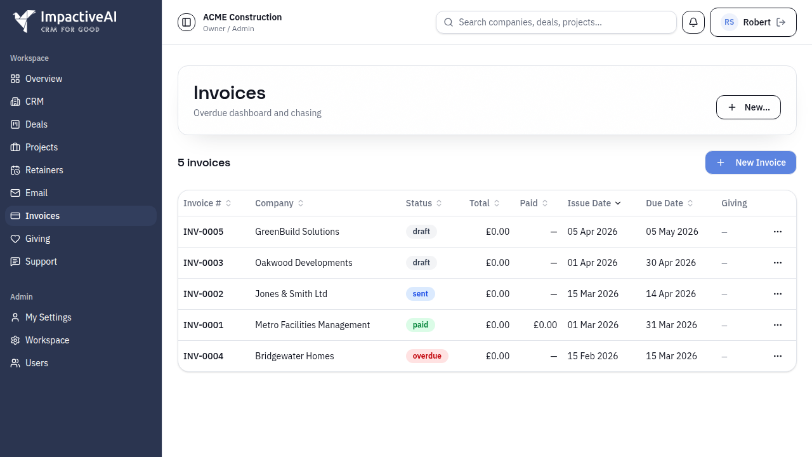Click the Invoices sidebar icon
Screen dimensions: 812x457
(x=14, y=216)
